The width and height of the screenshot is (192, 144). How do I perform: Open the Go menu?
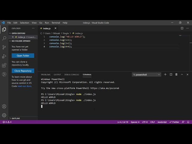[41, 23]
